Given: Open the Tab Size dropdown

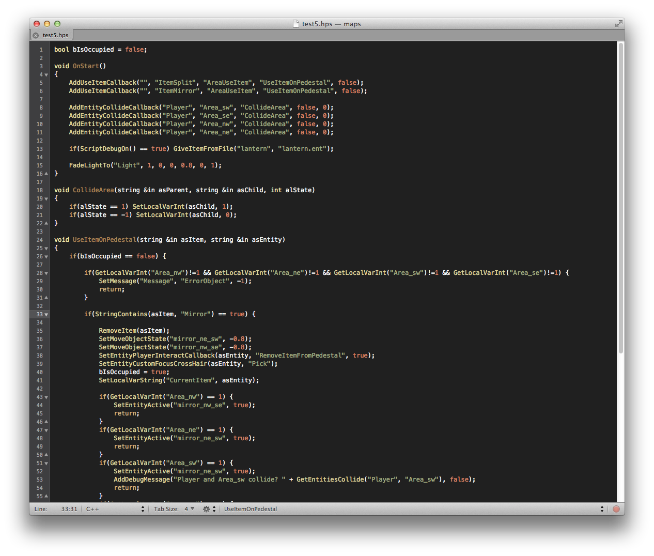Looking at the screenshot, I should pyautogui.click(x=174, y=509).
